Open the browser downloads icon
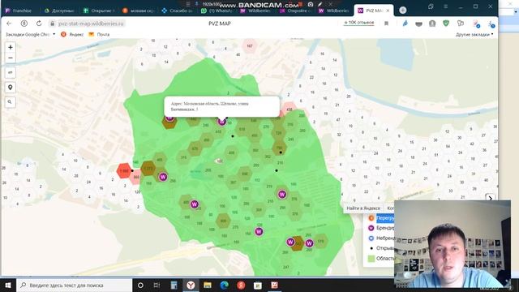 [x=491, y=24]
